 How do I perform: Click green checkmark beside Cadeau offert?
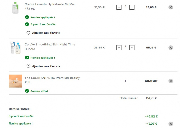point(27,91)
